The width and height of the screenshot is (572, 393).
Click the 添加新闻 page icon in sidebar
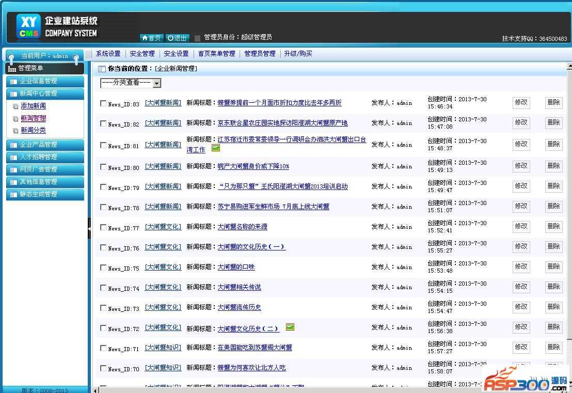coord(15,106)
